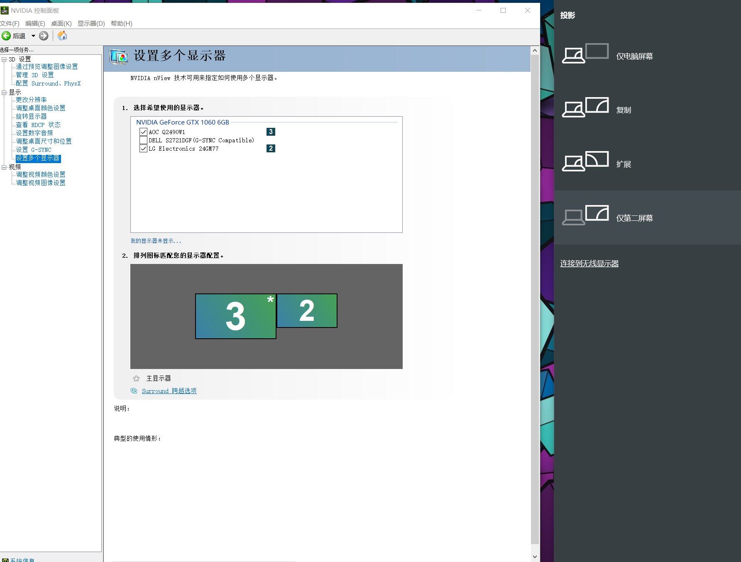
Task: Click the Forward arrow icon in toolbar
Action: 44,36
